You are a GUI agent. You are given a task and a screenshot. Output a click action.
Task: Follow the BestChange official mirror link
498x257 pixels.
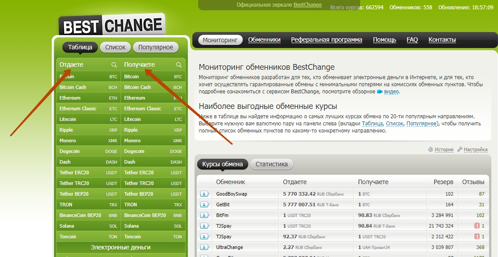[x=307, y=5]
